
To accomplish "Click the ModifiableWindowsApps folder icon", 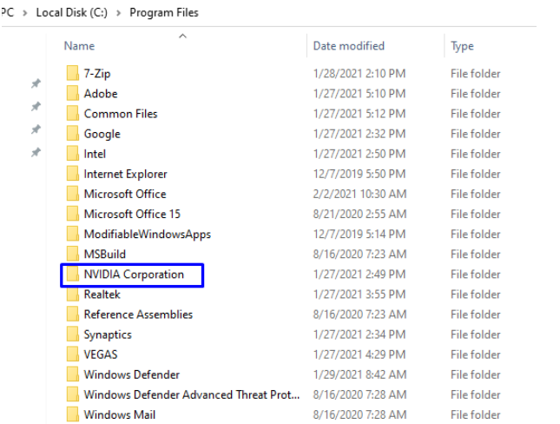I will pos(73,234).
